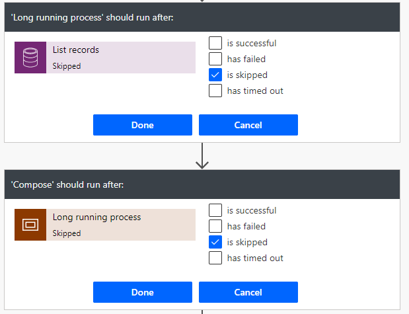Click the Long running process action name
The width and height of the screenshot is (409, 314).
click(96, 217)
